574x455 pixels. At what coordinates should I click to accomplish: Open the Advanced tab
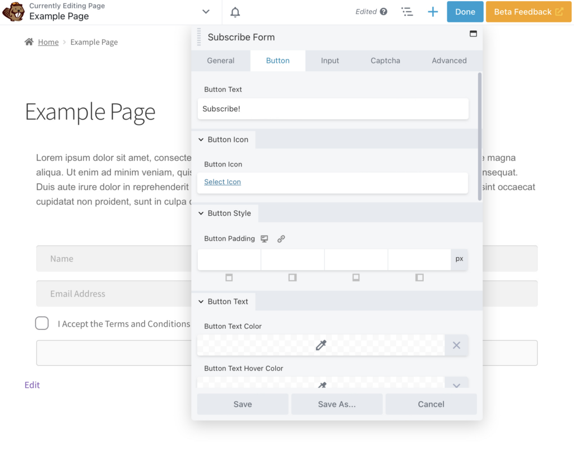[x=450, y=61]
